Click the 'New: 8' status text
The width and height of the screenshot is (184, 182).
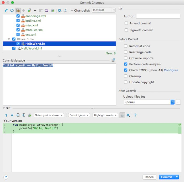111,53
